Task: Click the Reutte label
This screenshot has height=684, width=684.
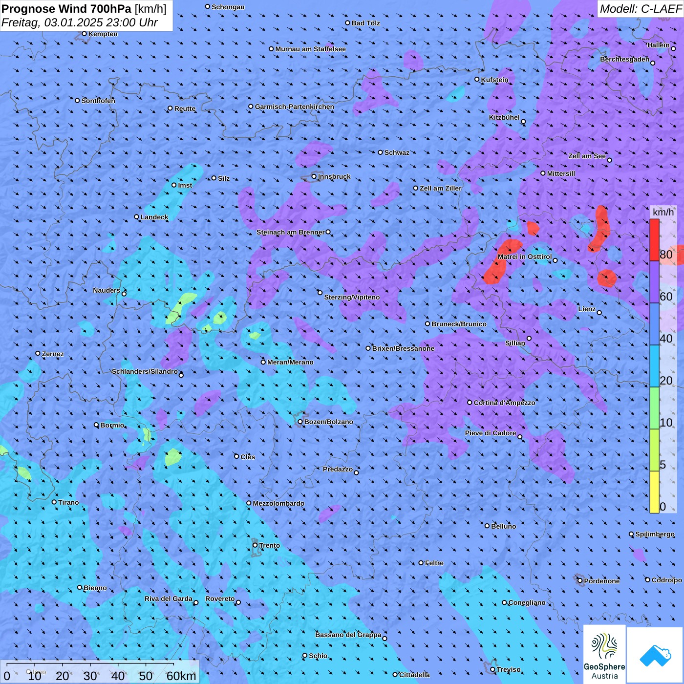Action: click(x=185, y=108)
